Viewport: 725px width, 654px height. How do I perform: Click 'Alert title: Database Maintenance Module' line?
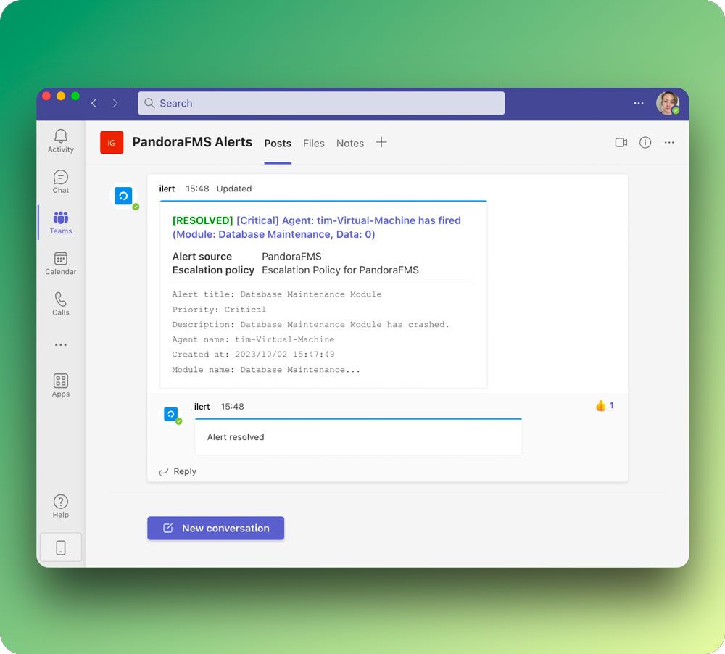pos(277,294)
